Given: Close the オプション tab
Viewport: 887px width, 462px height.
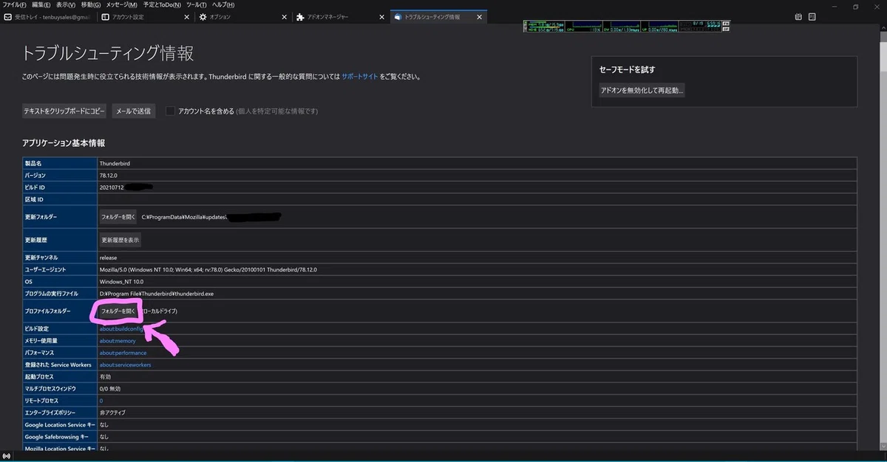Looking at the screenshot, I should click(x=285, y=16).
